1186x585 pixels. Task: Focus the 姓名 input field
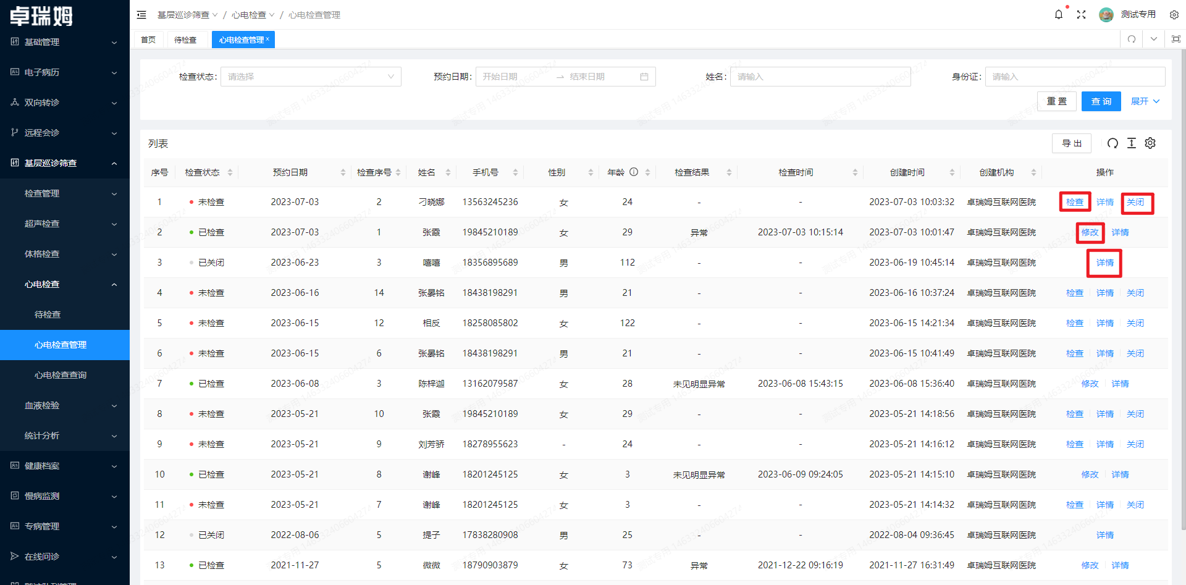(x=820, y=77)
